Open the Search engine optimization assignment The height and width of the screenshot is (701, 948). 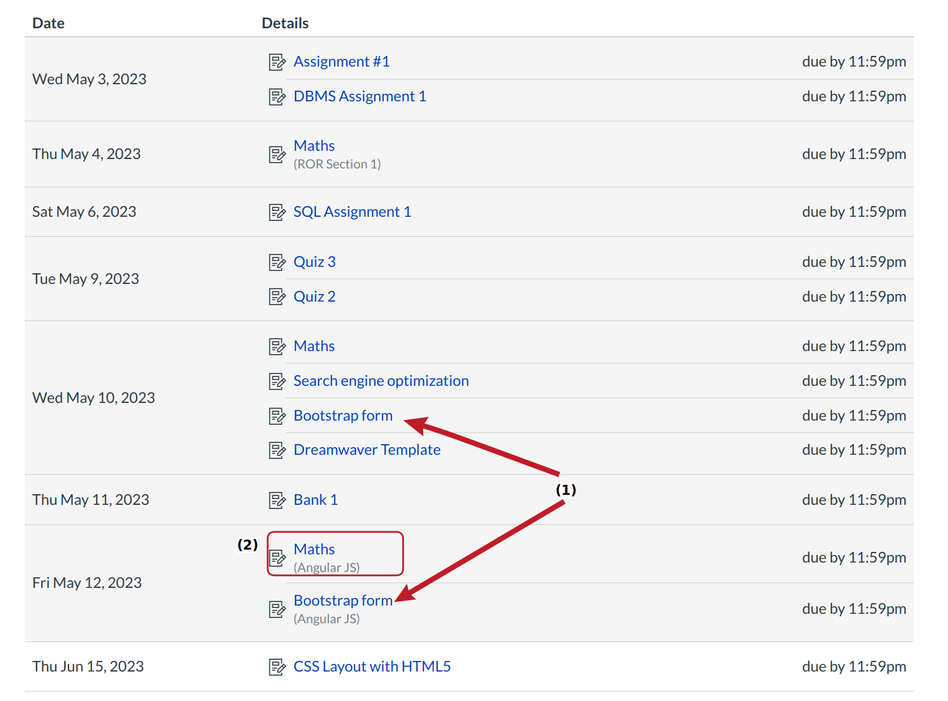(381, 381)
